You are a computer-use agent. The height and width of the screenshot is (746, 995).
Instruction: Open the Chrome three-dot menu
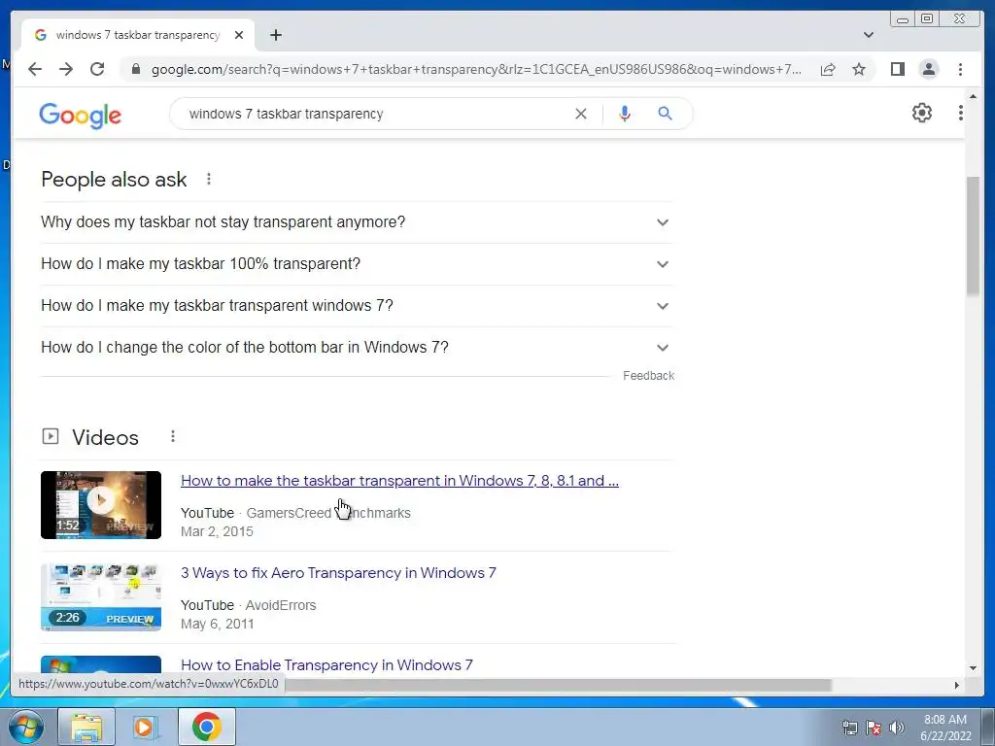click(960, 69)
